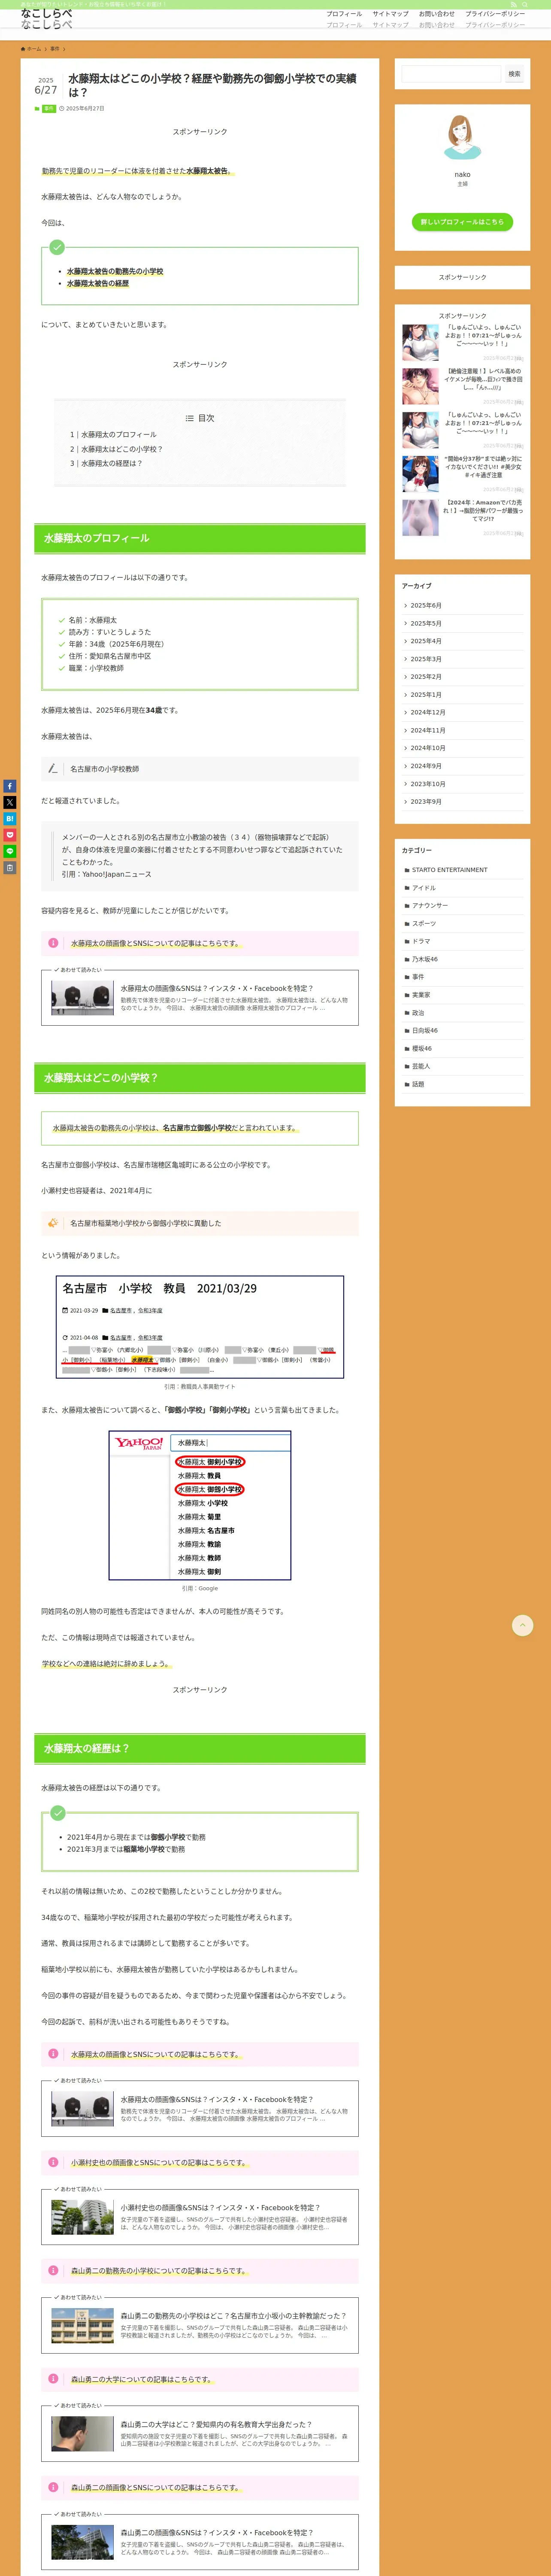Click the chevron beside 2023年9月 archive

pos(405,802)
